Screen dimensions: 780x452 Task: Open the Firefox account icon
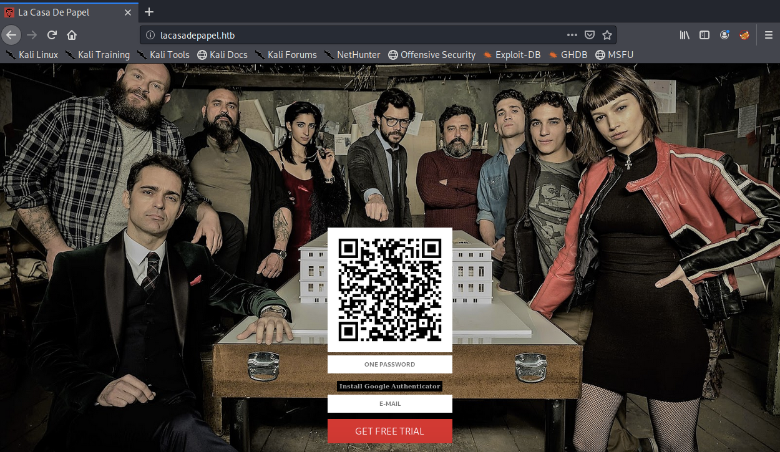(x=724, y=35)
